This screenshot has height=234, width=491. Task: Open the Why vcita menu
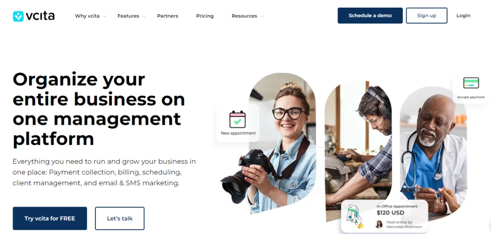tap(87, 16)
